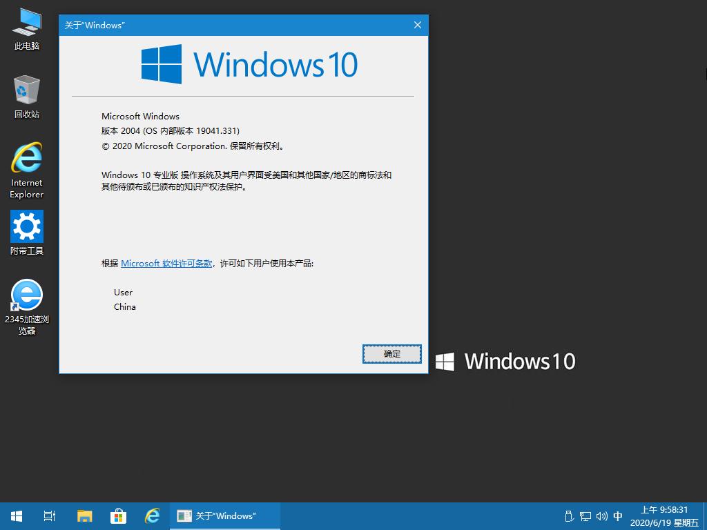The width and height of the screenshot is (707, 530).
Task: Launch Internet Explorer from the taskbar
Action: [x=152, y=516]
